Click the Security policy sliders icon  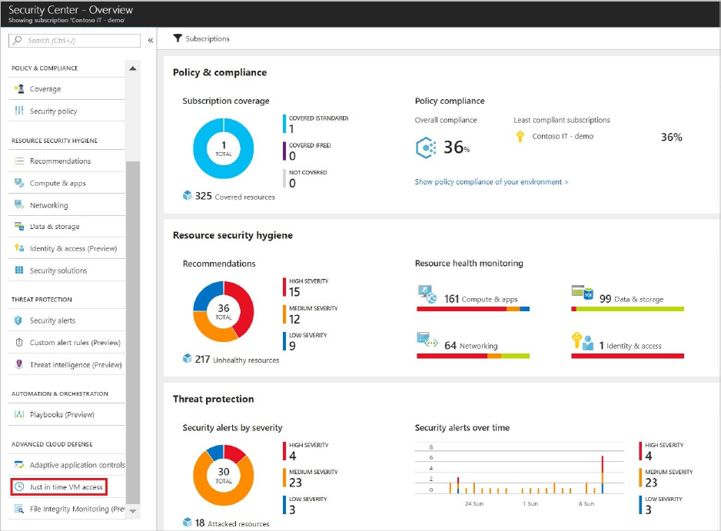(19, 111)
